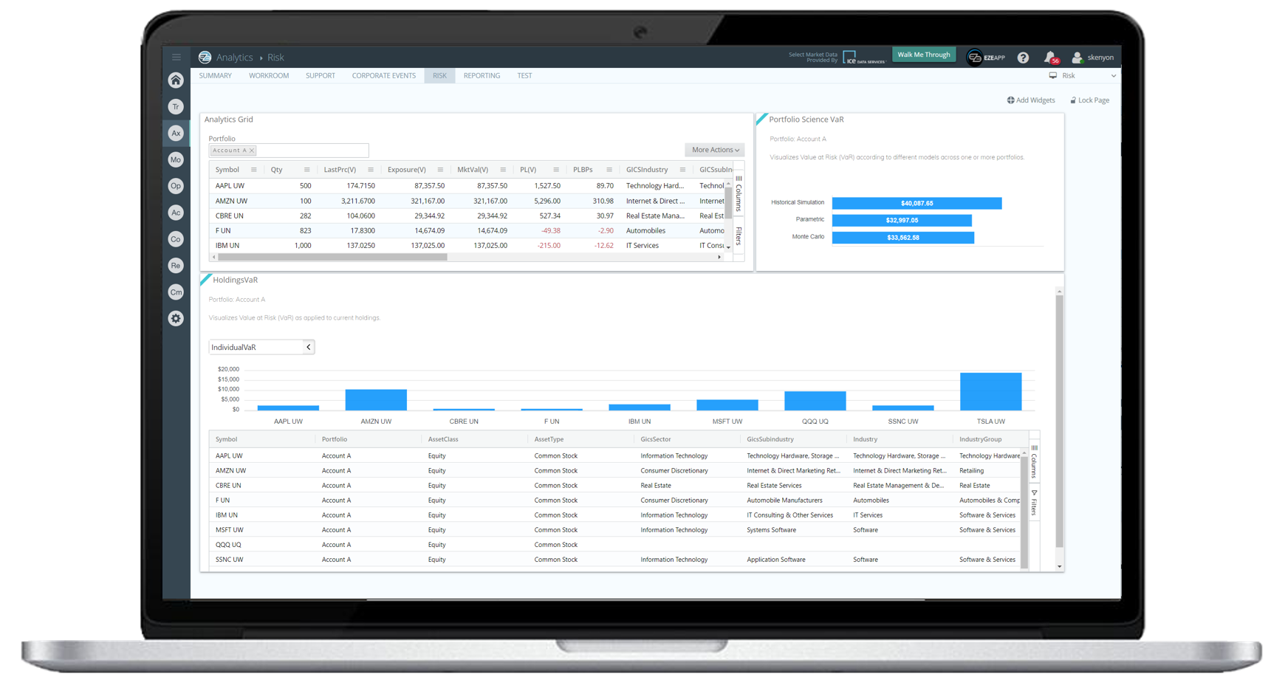
Task: Sort by GicsSector column header
Action: pos(656,439)
